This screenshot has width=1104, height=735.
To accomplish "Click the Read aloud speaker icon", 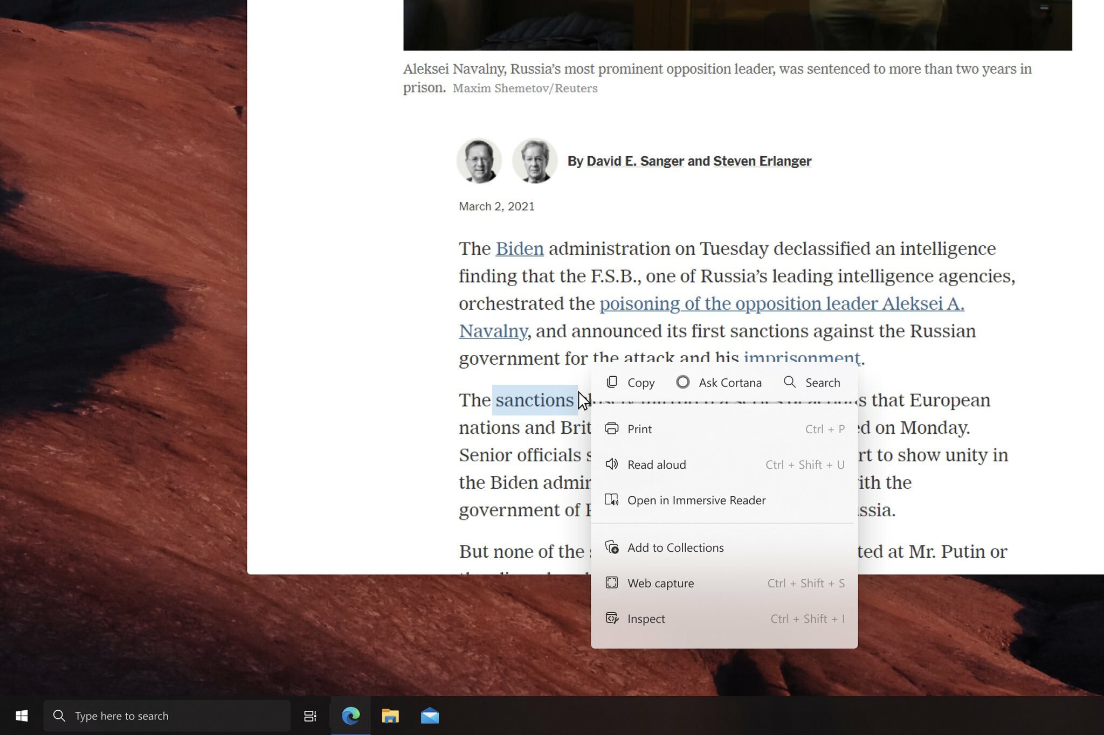I will [612, 464].
